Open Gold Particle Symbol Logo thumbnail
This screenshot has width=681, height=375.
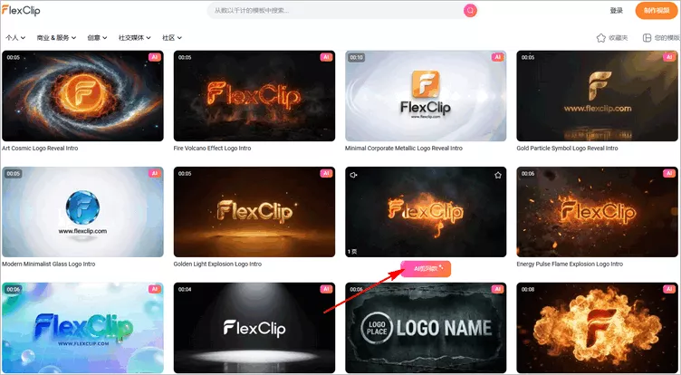coord(597,96)
